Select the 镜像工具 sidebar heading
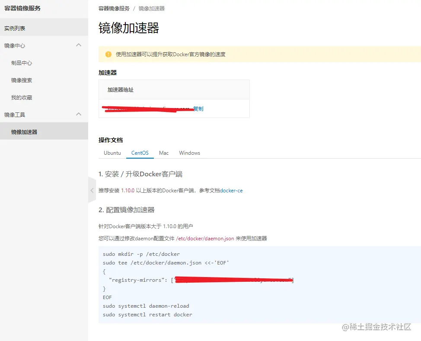This screenshot has height=341, width=421. pyautogui.click(x=15, y=115)
